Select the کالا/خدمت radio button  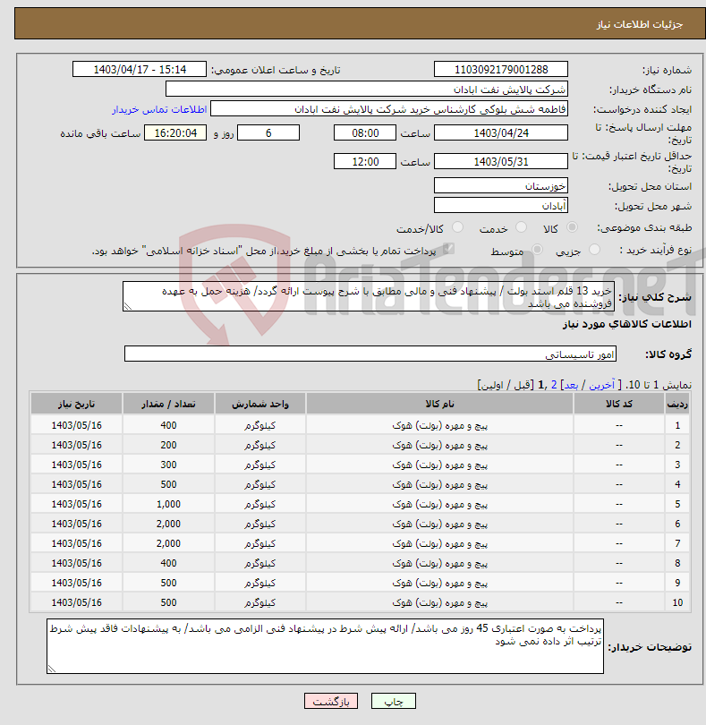click(x=457, y=227)
